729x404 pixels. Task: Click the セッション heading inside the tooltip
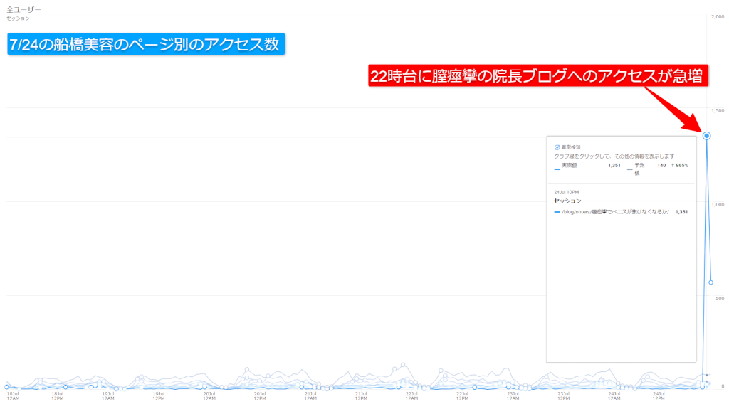(567, 201)
